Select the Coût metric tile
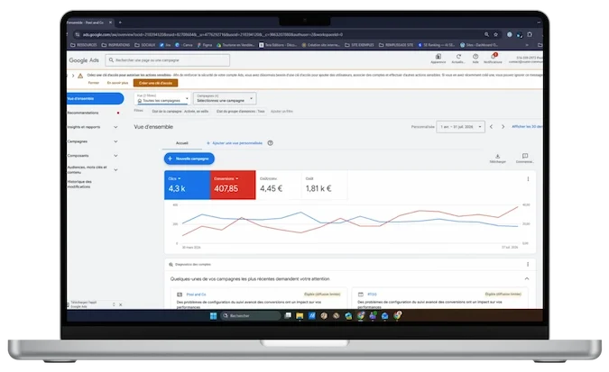Screen dimensions: 609x372 click(324, 186)
